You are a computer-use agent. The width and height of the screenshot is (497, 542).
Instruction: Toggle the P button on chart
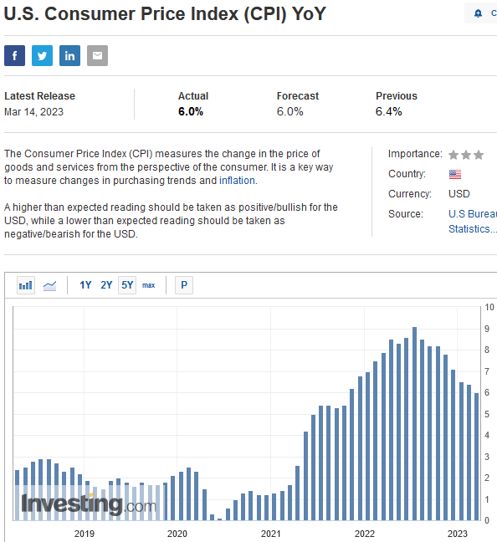click(x=184, y=285)
